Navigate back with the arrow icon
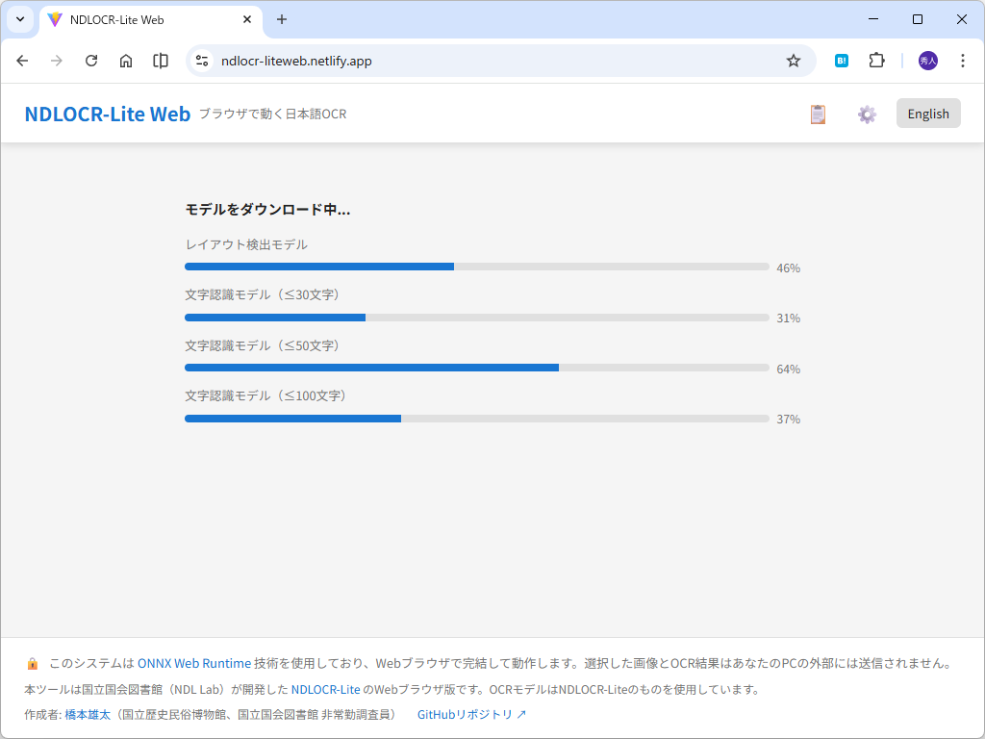 (22, 60)
